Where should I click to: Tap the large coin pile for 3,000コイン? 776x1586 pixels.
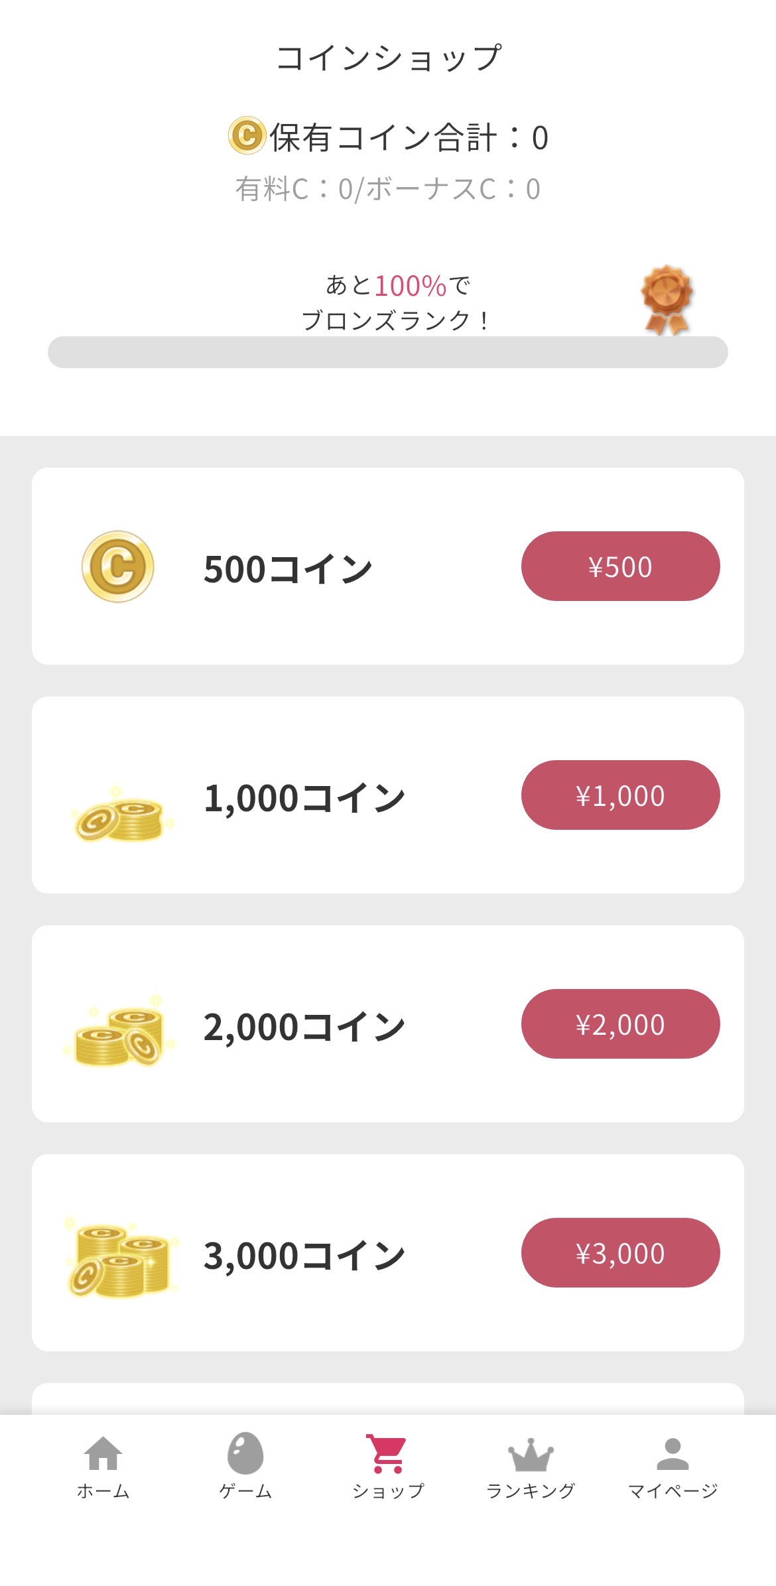click(121, 1258)
